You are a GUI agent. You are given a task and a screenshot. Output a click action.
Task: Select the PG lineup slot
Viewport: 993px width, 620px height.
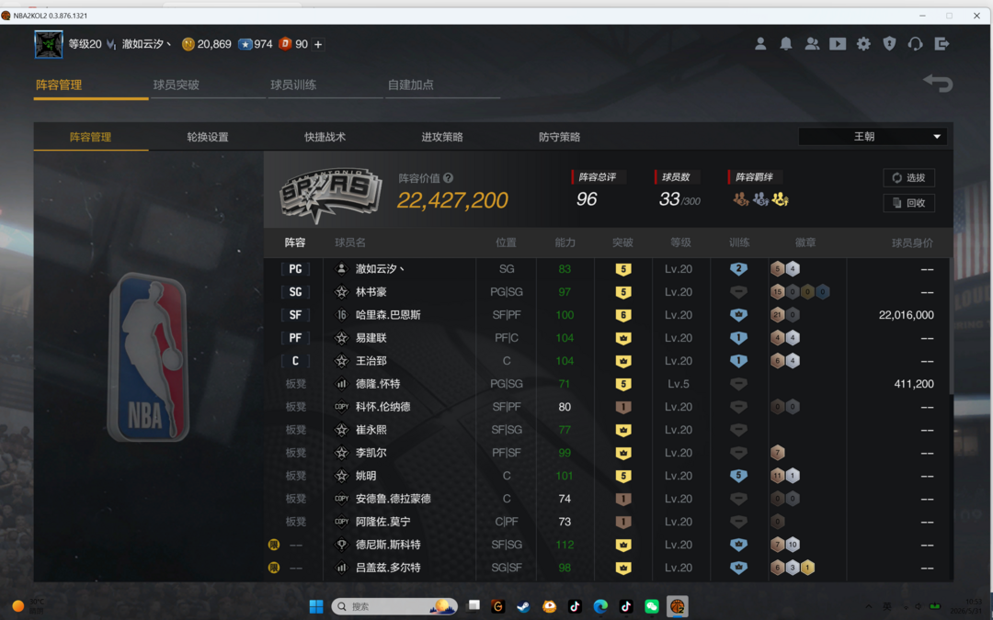click(295, 269)
